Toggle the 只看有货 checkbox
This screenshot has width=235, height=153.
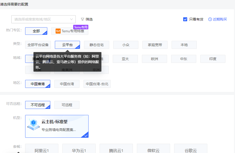point(185,19)
